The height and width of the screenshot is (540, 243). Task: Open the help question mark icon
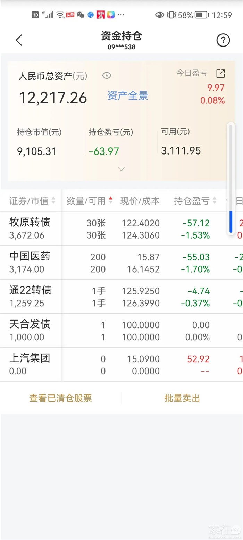223,40
